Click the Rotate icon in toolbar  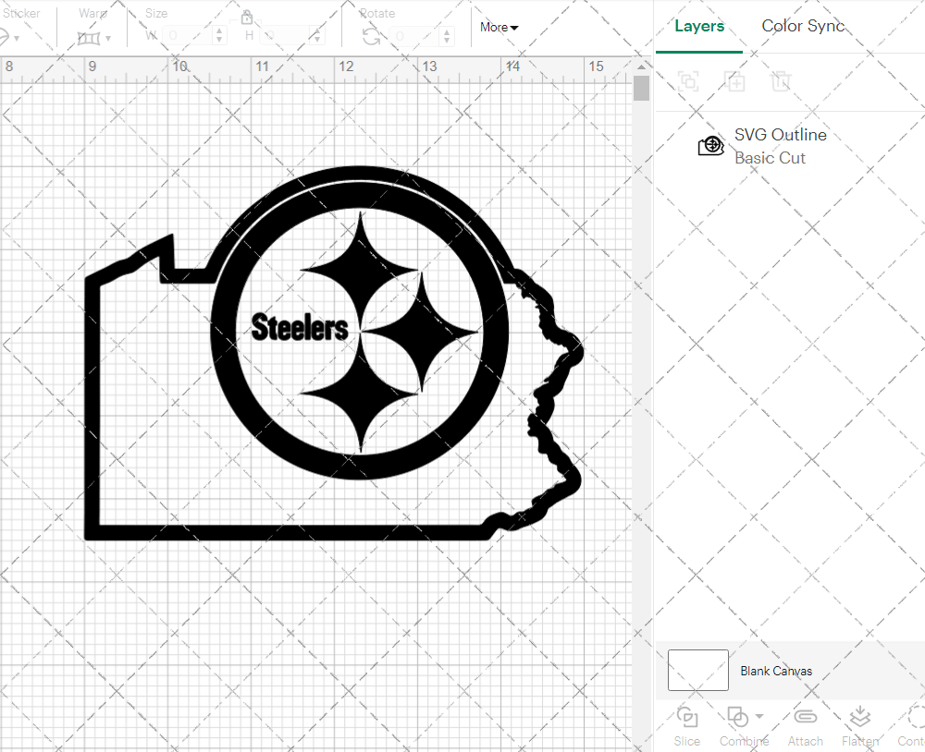(x=371, y=36)
